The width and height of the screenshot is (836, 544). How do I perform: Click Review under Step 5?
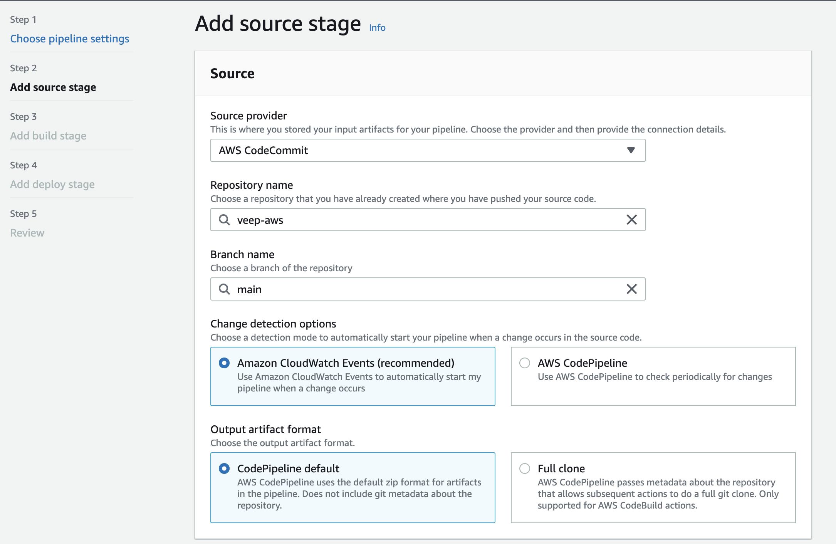pos(27,232)
